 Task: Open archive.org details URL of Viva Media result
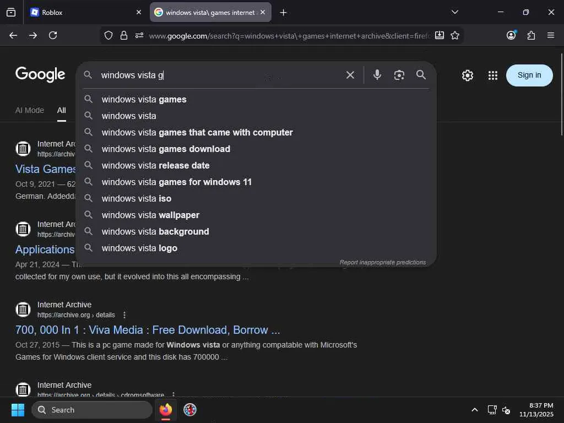76,315
